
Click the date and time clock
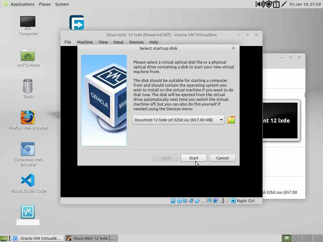[305, 4]
